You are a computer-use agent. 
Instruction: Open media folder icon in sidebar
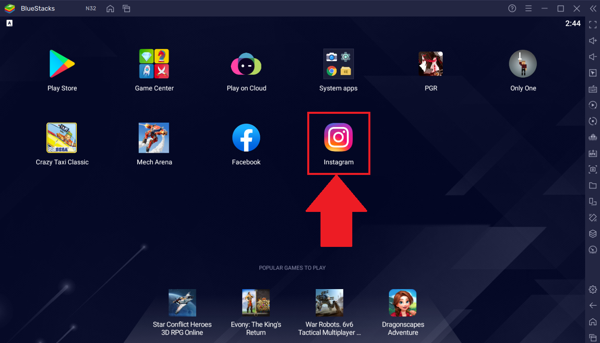593,185
